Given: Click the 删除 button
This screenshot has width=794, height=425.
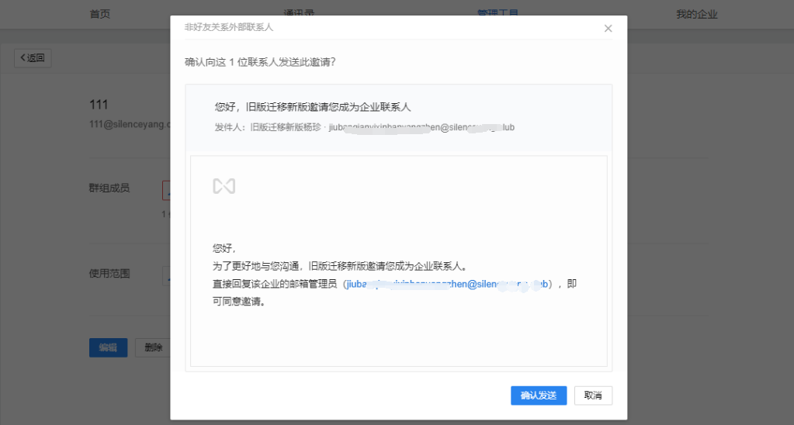Looking at the screenshot, I should click(x=153, y=347).
